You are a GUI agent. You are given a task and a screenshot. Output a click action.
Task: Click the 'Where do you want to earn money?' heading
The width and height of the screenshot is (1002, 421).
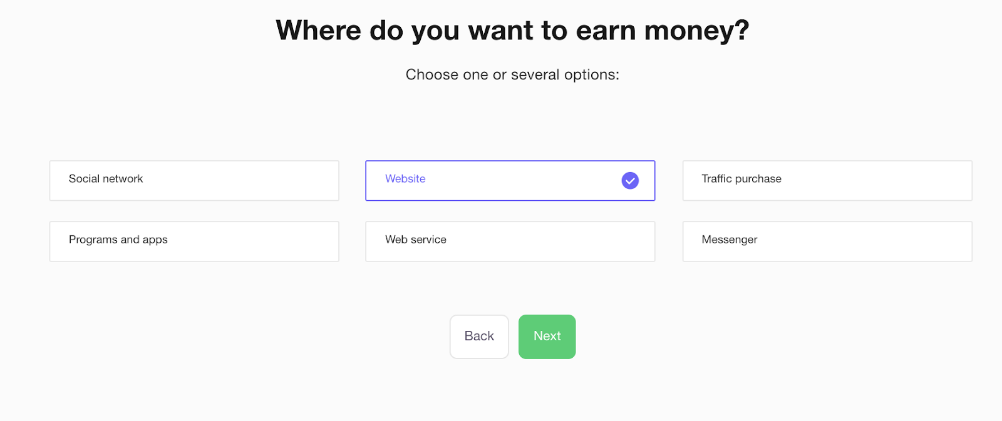[x=512, y=30]
